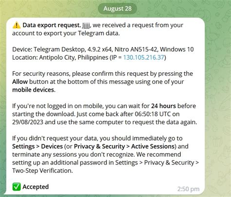231x197 pixels.
Task: Click the 06:50:18 UTC time text
Action: pyautogui.click(x=153, y=114)
